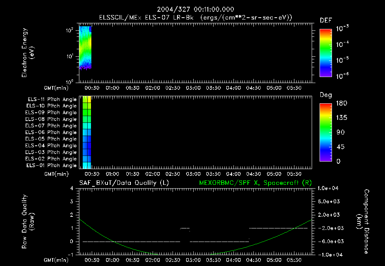Image resolution: width=385 pixels, height=266 pixels.
Task: Click the Deg pitch angle color bar
Action: point(326,133)
